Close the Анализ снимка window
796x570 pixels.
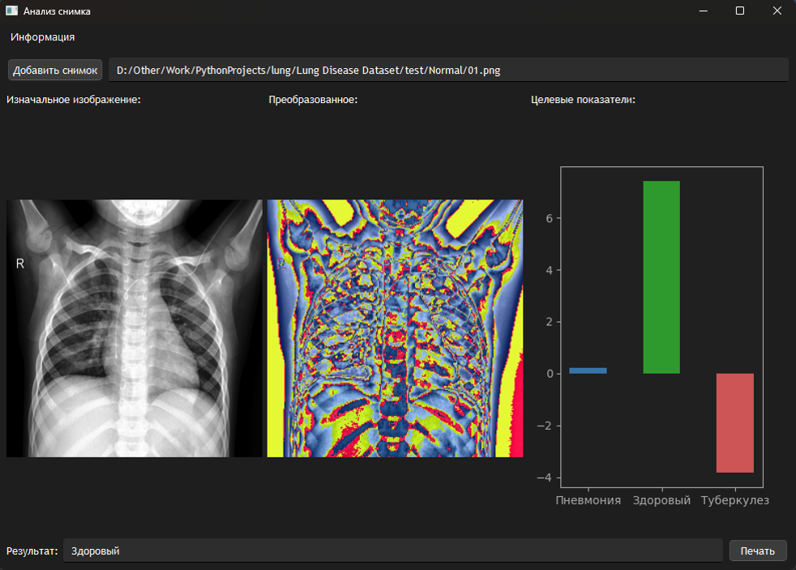click(x=777, y=11)
